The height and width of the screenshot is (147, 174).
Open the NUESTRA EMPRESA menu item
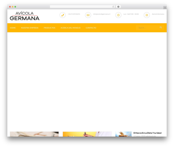(30, 28)
